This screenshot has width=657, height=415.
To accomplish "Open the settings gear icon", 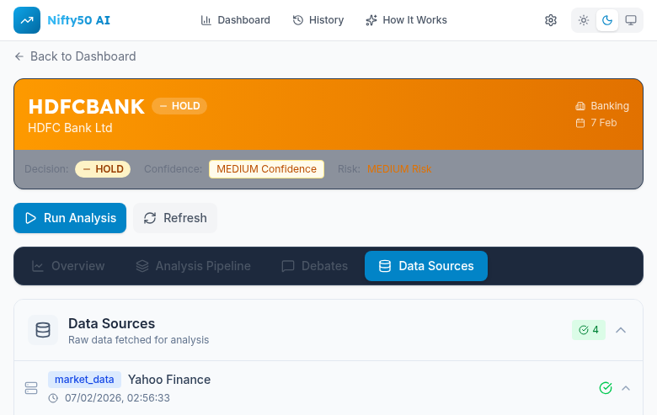I will pos(551,20).
